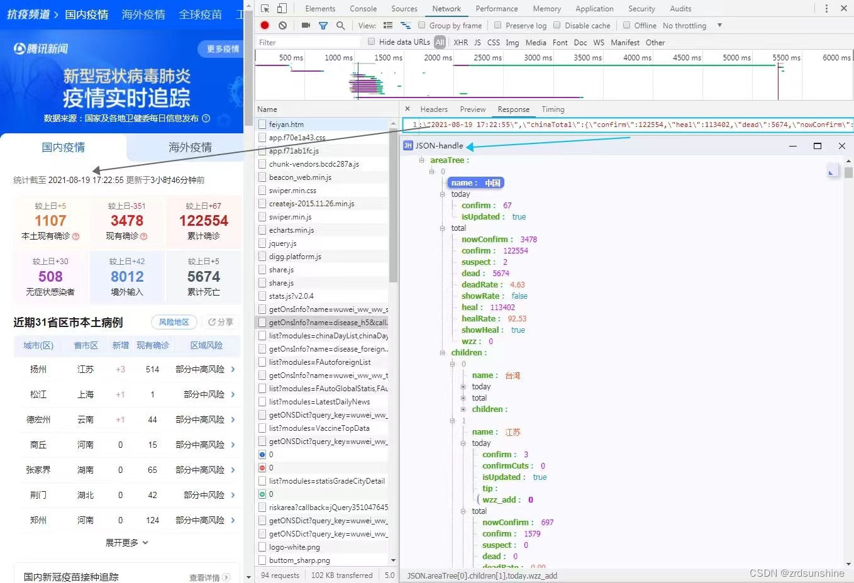Click the 分享 share icon button
The height and width of the screenshot is (583, 854).
pos(221,322)
